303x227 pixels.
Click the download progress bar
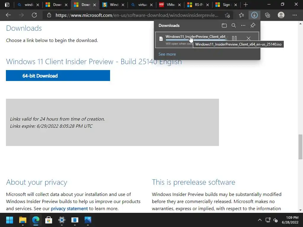pos(196,40)
